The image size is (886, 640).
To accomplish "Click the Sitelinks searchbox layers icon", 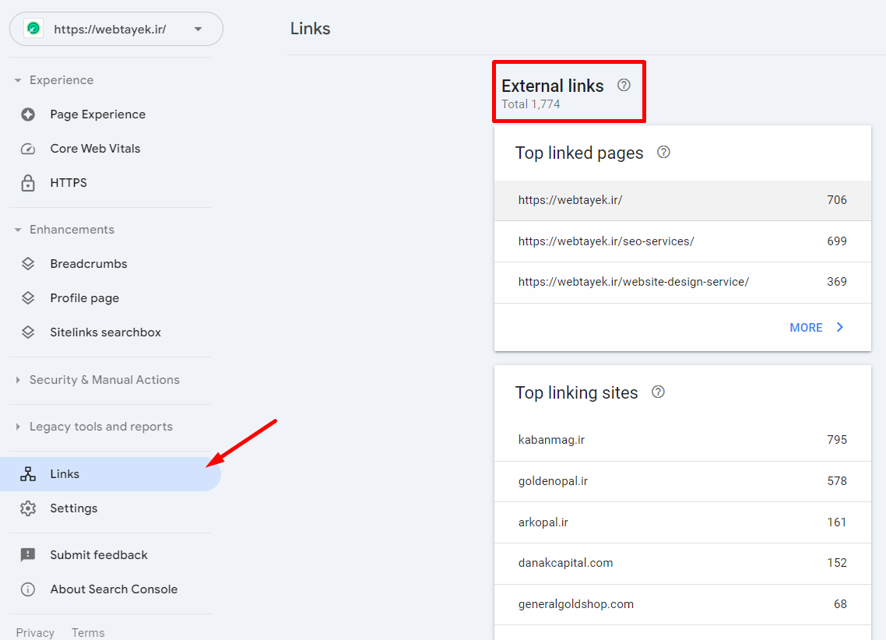I will click(28, 332).
